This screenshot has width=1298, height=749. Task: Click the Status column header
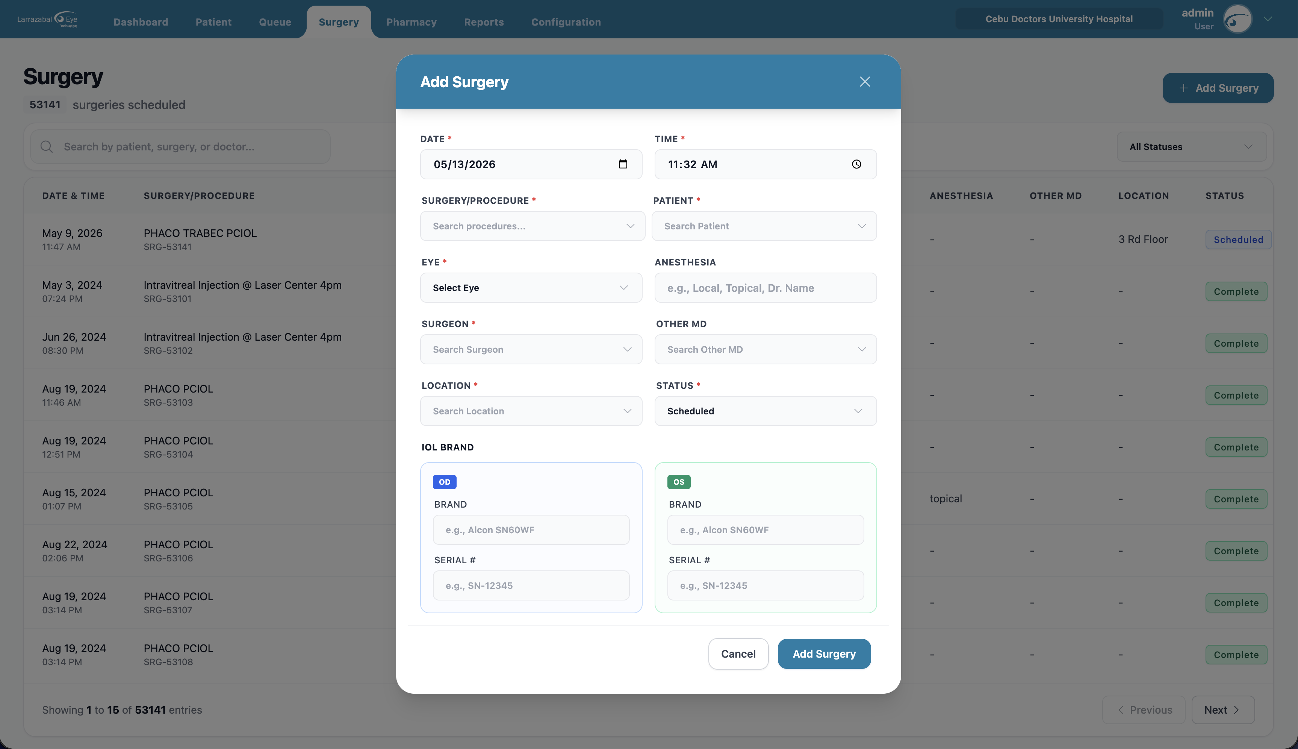tap(1224, 196)
